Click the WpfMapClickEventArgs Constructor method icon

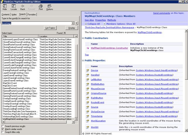point(87,48)
